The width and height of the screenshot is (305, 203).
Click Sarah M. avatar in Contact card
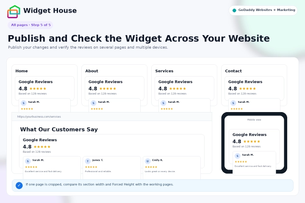(233, 103)
